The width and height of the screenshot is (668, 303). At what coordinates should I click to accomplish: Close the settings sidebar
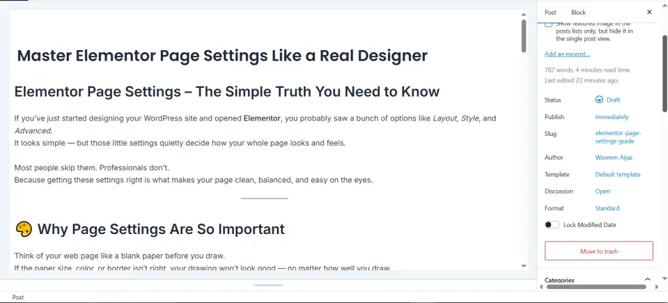coord(649,13)
